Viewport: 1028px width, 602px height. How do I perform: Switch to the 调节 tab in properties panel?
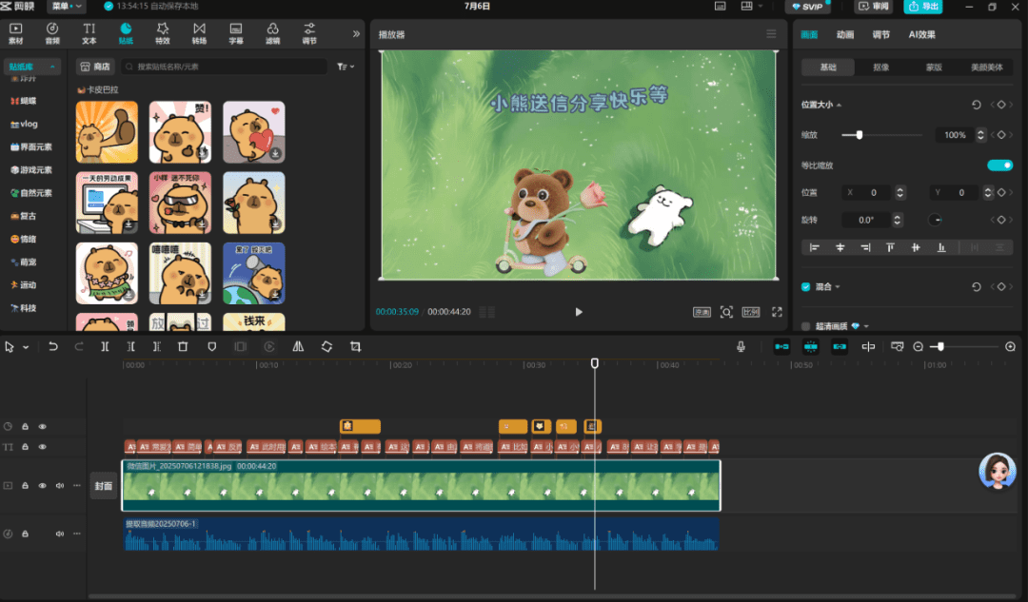[x=881, y=35]
